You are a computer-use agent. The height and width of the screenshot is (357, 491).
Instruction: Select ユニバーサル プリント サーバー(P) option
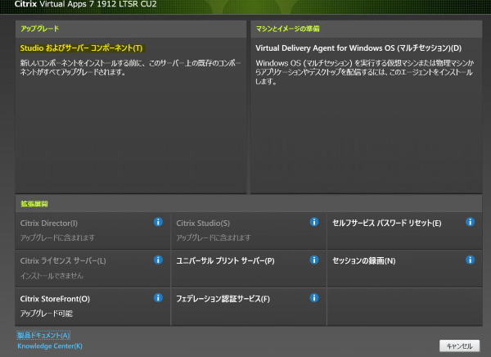[225, 260]
